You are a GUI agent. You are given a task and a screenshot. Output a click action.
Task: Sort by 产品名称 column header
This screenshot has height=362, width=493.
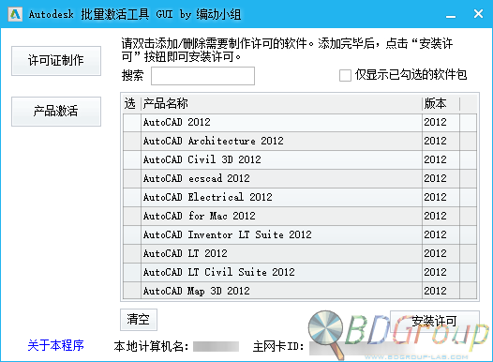click(281, 103)
